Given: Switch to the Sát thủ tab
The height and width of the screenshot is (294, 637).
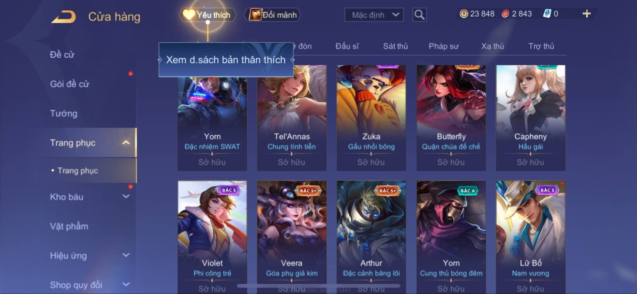Looking at the screenshot, I should [x=395, y=46].
